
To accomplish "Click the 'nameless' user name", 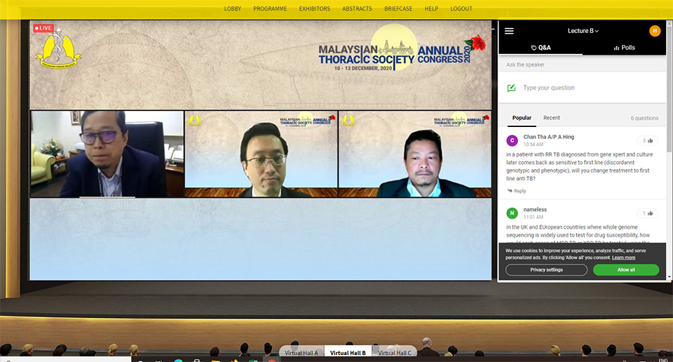I will 535,210.
